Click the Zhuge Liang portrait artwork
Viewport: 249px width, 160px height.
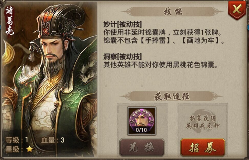50,80
